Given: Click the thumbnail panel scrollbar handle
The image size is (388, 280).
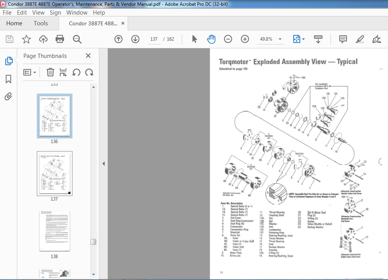Looking at the screenshot, I should coord(93,242).
